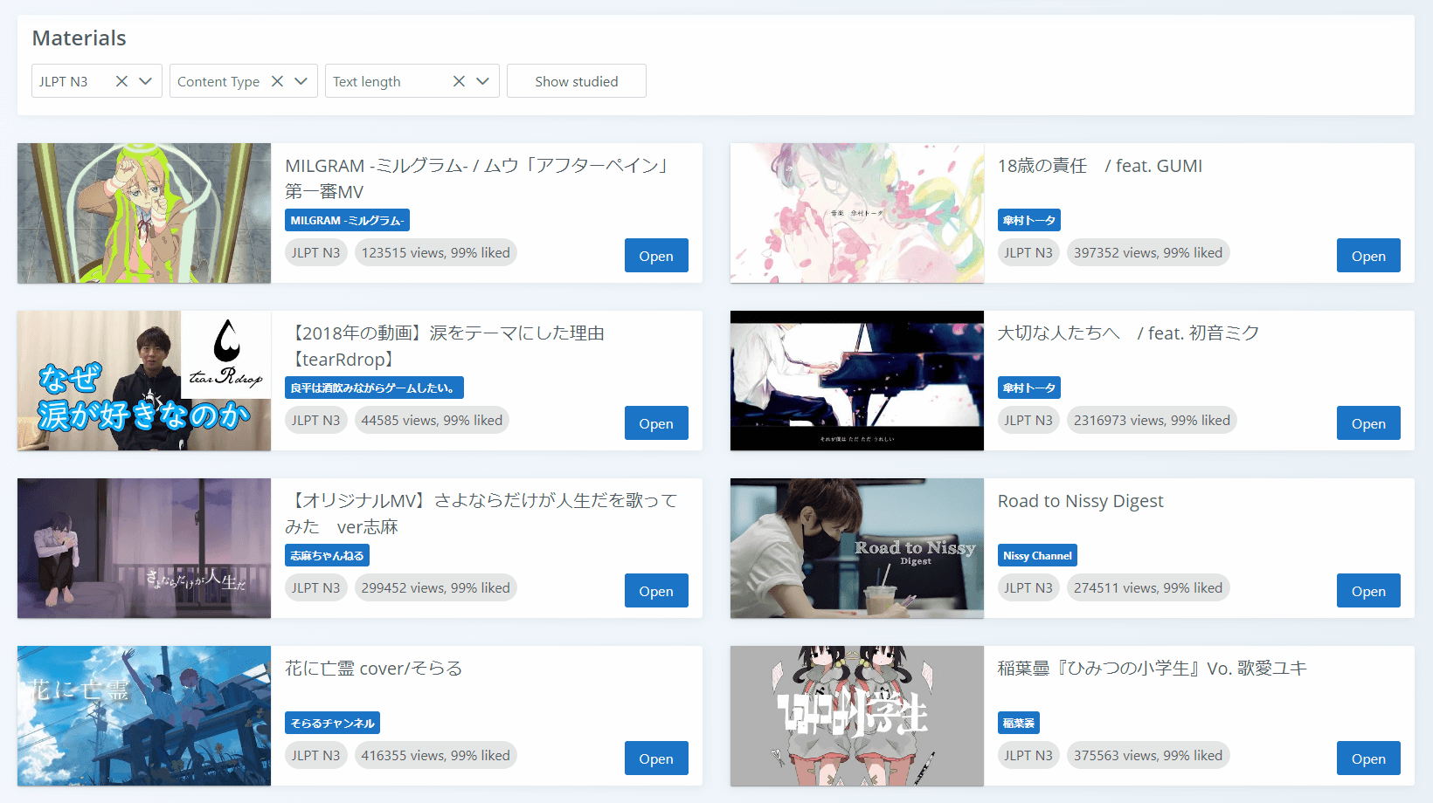Expand the Text length dropdown arrow
Screen dimensions: 1433x803
483,81
